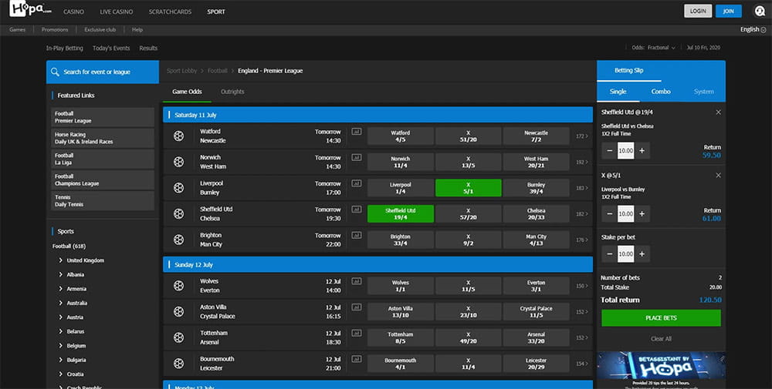This screenshot has height=389, width=772.
Task: Open stats icon for Sheffield Utd vs Chelsea
Action: pyautogui.click(x=357, y=210)
